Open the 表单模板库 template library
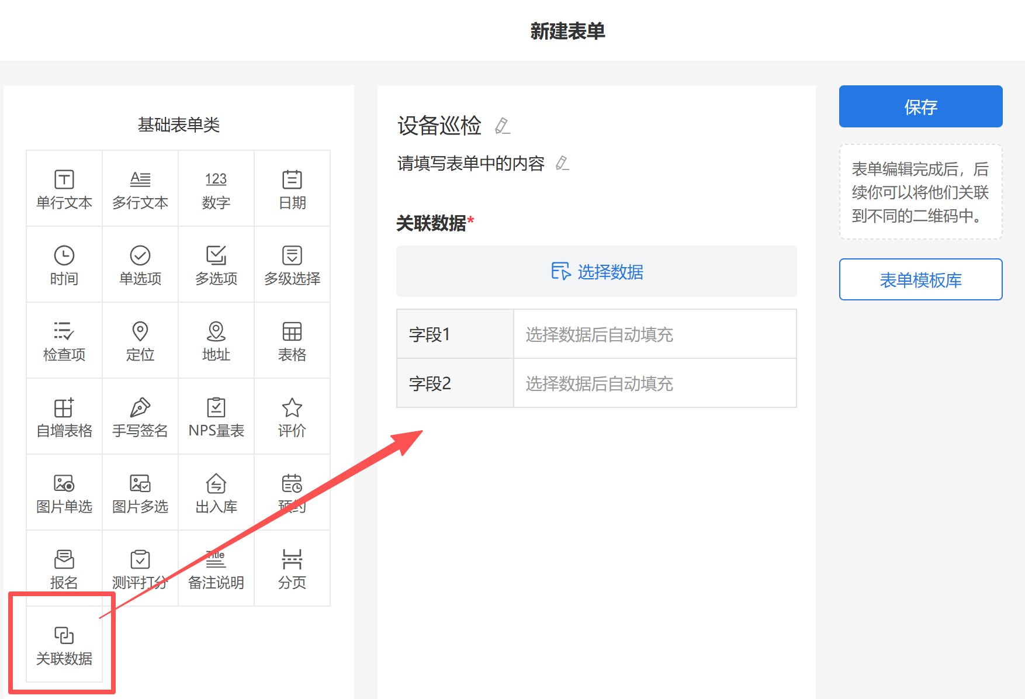 pos(921,279)
